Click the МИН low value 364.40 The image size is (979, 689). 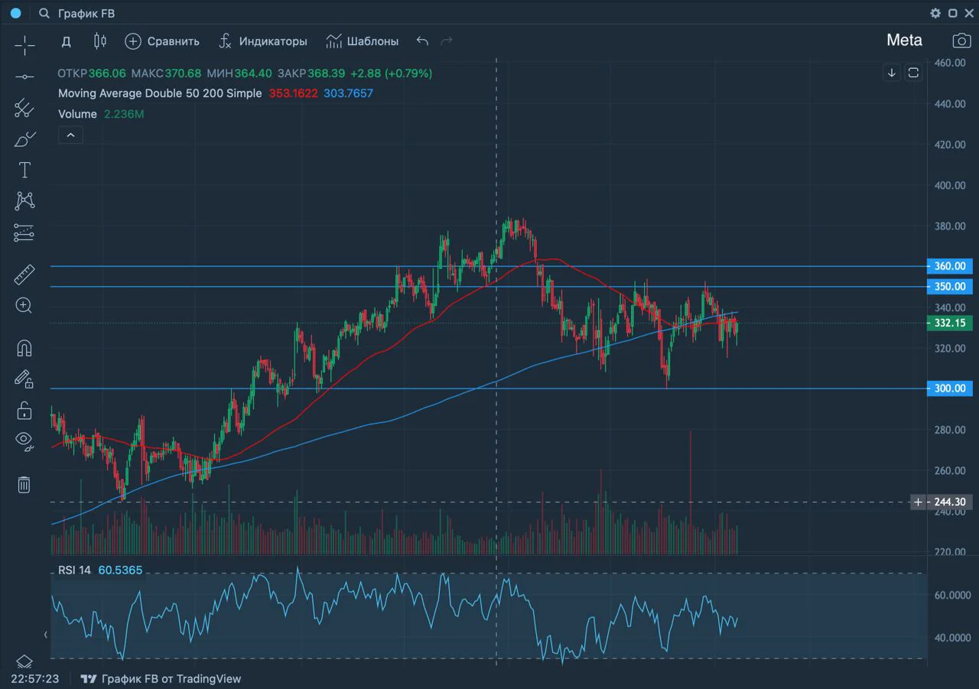point(254,73)
